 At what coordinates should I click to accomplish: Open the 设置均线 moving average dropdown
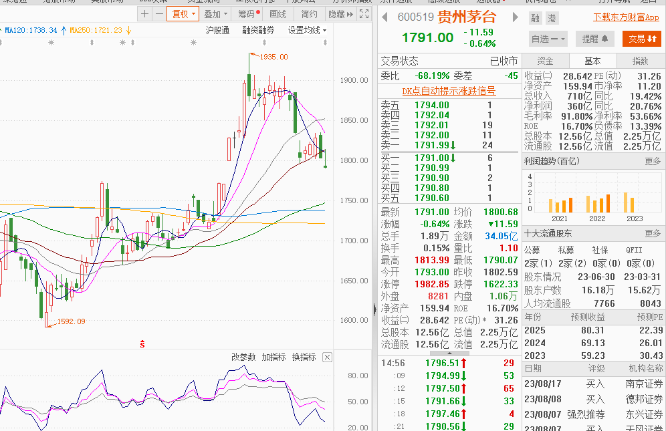[307, 30]
